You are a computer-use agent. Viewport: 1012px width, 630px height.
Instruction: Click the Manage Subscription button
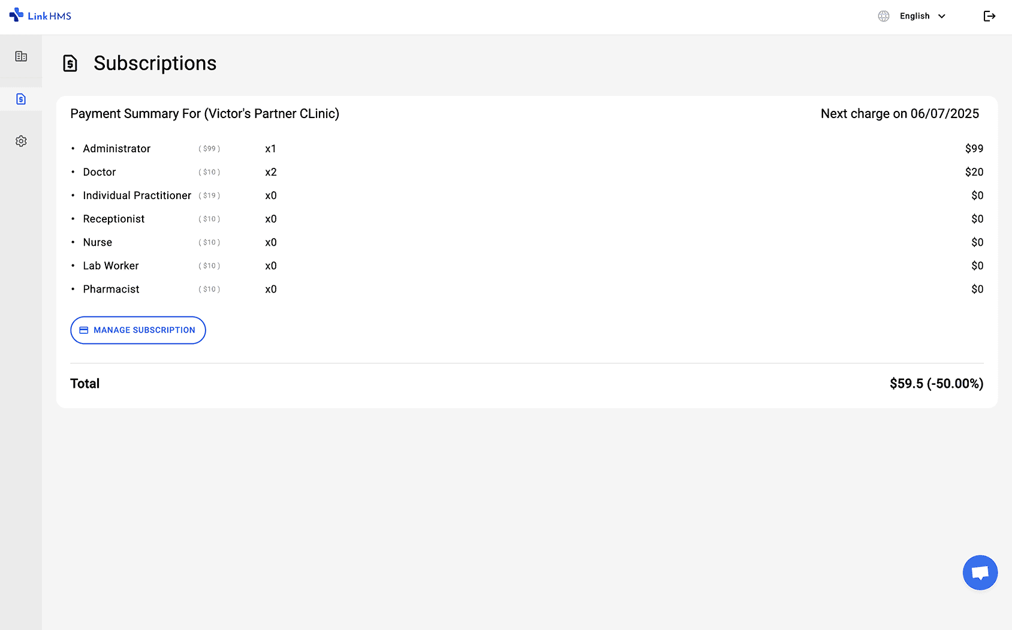138,330
